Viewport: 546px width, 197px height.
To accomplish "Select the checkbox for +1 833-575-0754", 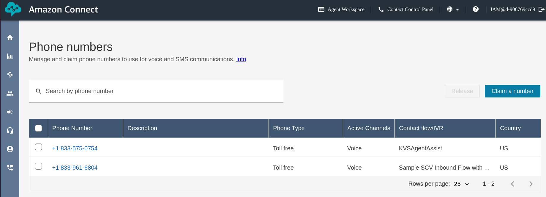I will point(39,147).
